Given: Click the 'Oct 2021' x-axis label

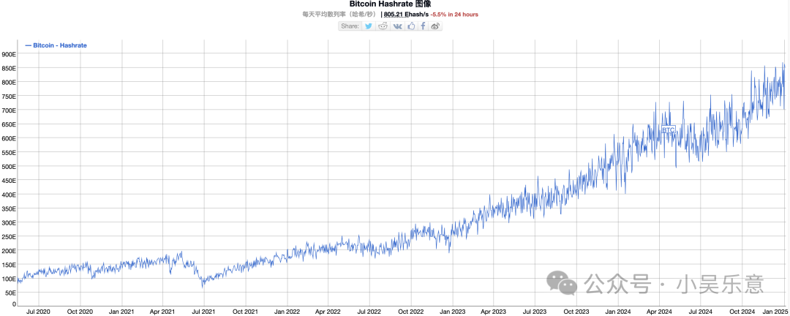Looking at the screenshot, I should (x=245, y=312).
